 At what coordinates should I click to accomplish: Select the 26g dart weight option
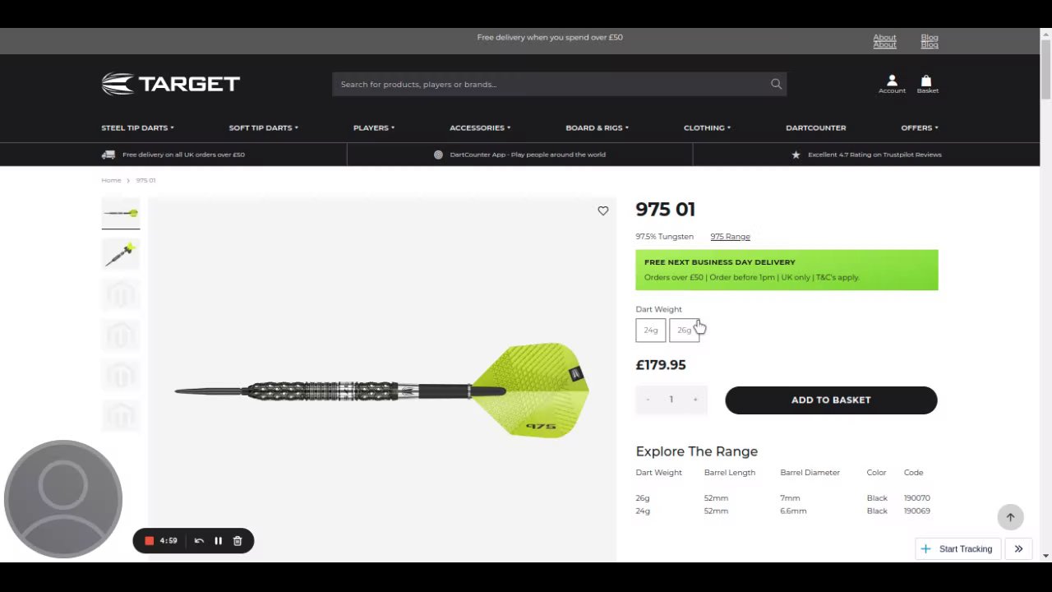point(684,331)
